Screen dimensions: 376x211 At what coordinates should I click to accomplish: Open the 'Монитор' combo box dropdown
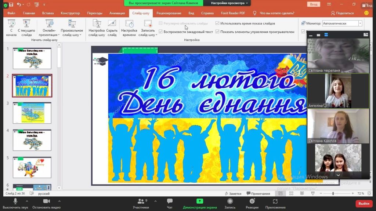pyautogui.click(x=360, y=23)
